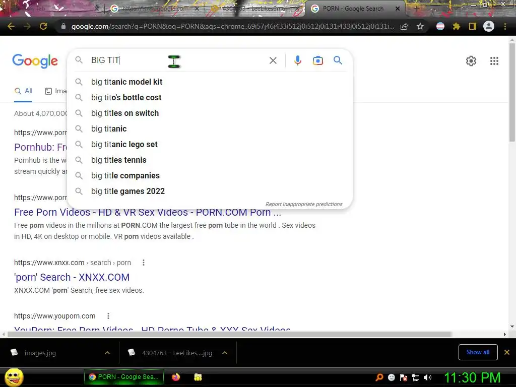Screen dimensions: 516x387
Task: Click Show all downloads button
Action: point(478,352)
